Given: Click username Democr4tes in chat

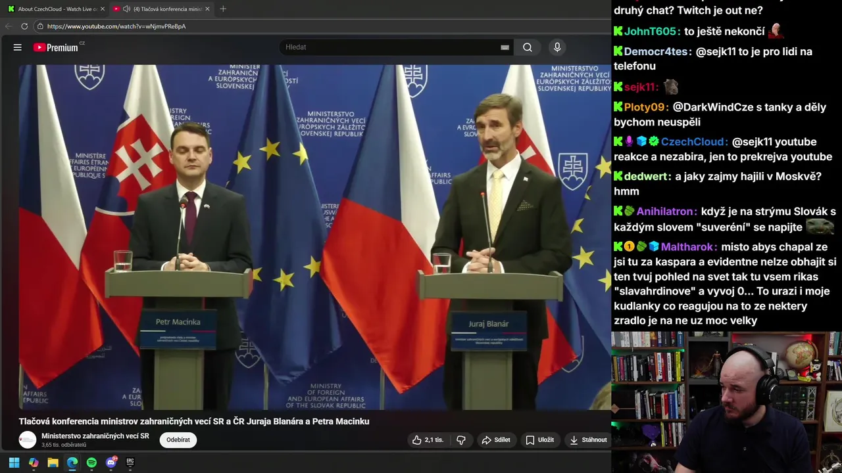Looking at the screenshot, I should (656, 51).
